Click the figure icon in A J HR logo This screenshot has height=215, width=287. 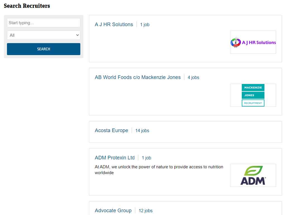click(x=236, y=42)
